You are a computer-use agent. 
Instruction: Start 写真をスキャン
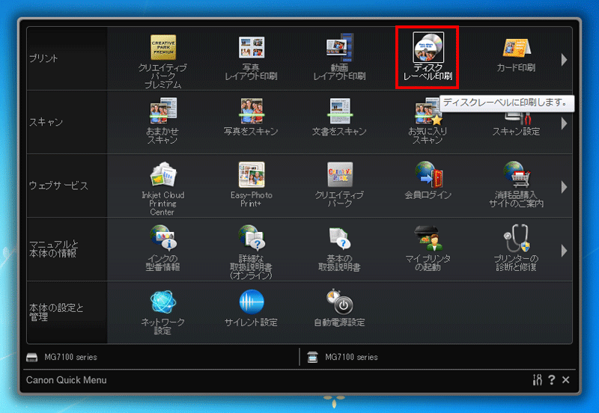[251, 117]
